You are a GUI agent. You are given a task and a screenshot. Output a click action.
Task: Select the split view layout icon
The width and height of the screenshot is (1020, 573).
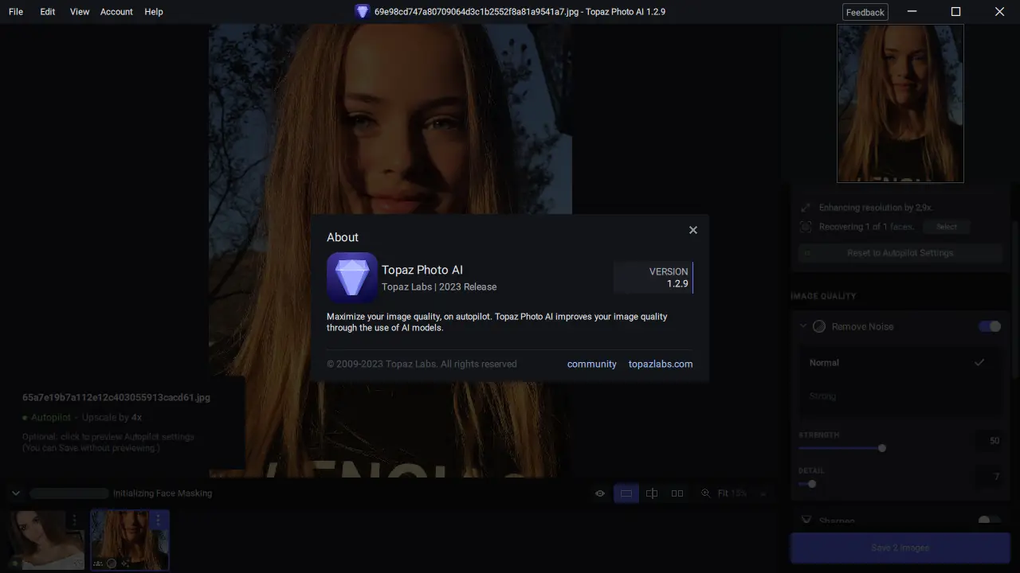652,493
